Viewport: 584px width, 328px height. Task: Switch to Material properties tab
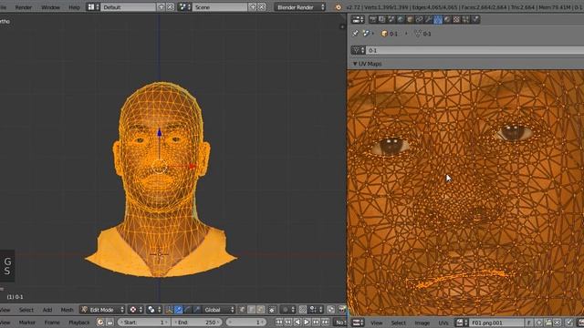pyautogui.click(x=447, y=19)
